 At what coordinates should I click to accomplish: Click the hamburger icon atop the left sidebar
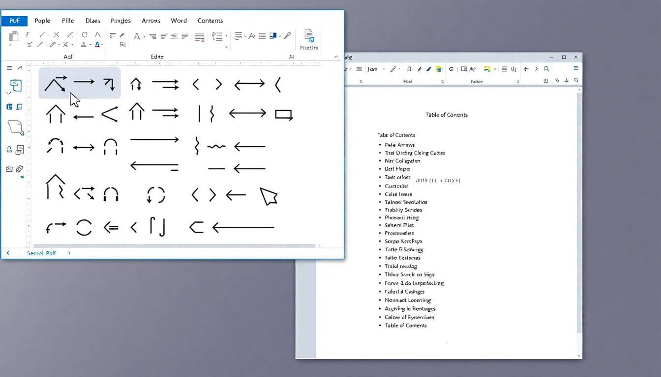coord(9,68)
